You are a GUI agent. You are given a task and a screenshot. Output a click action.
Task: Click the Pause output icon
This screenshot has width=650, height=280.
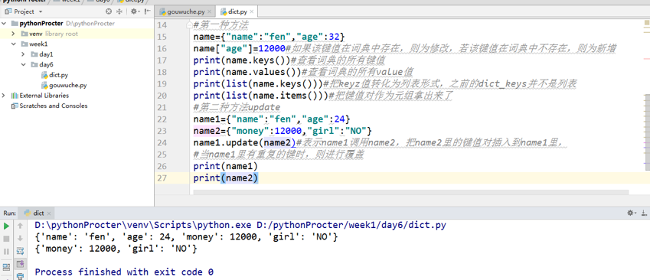click(x=6, y=251)
